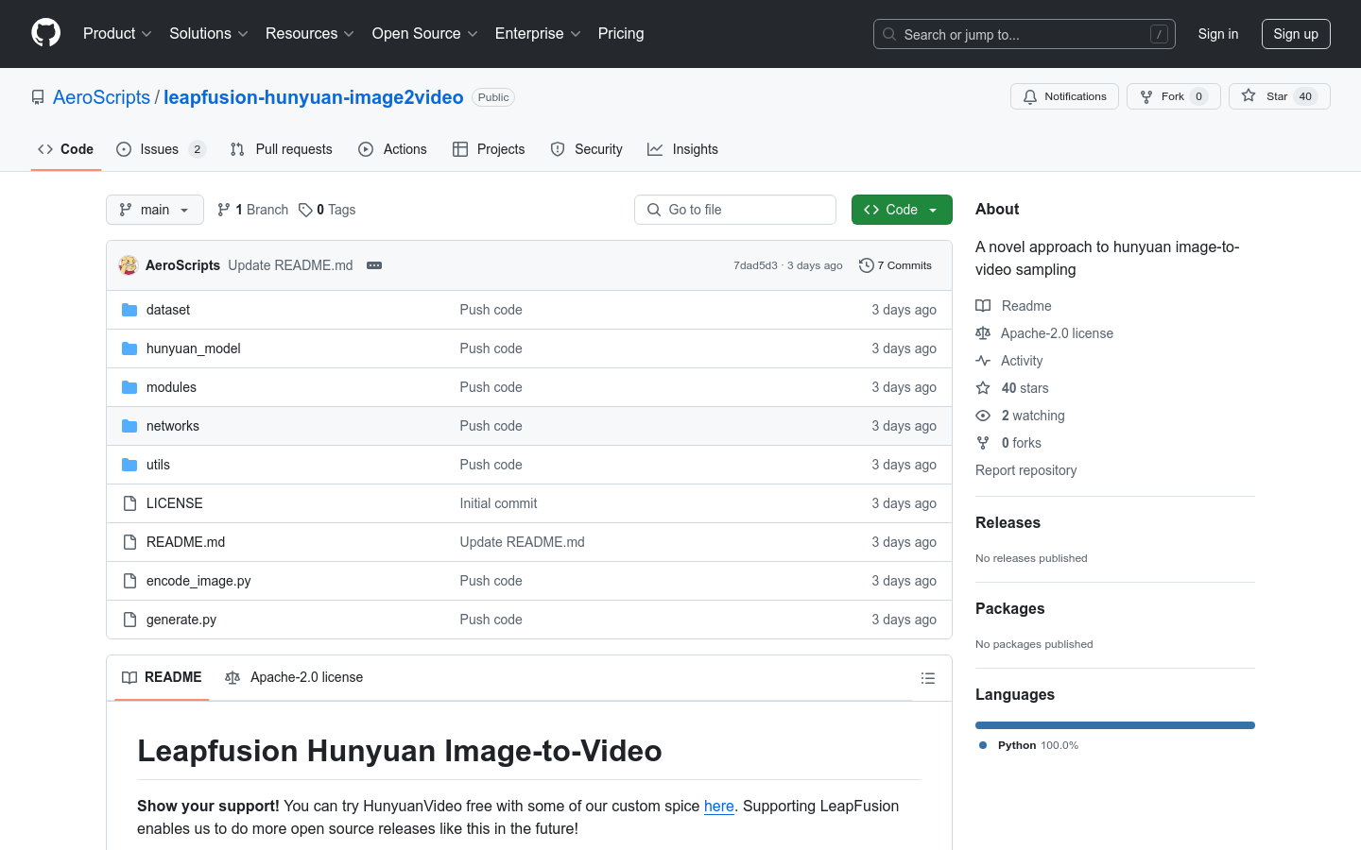The width and height of the screenshot is (1361, 850).
Task: Click the GitHub logo icon
Action: 45,33
